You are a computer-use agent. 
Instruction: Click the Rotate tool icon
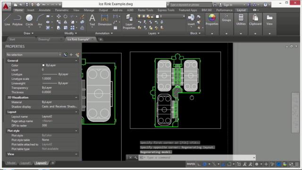66,17
